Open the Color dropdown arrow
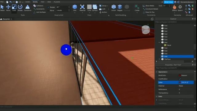Screen dimensions: 197x111 point(89,13)
